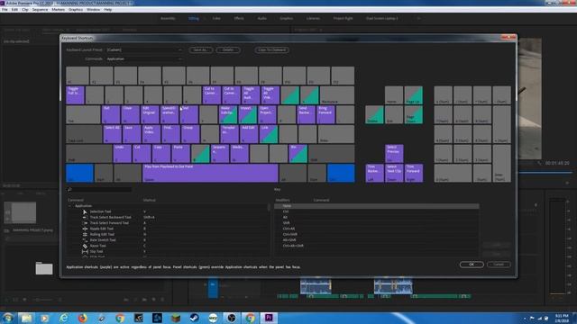
Task: Open the Commands dropdown showing Application
Action: (144, 58)
